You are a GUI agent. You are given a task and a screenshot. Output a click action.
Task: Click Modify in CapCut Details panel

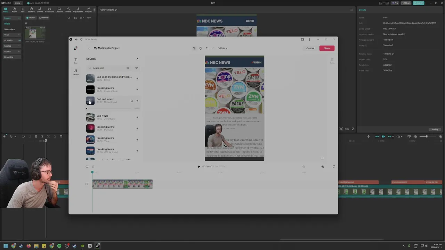pos(435,129)
